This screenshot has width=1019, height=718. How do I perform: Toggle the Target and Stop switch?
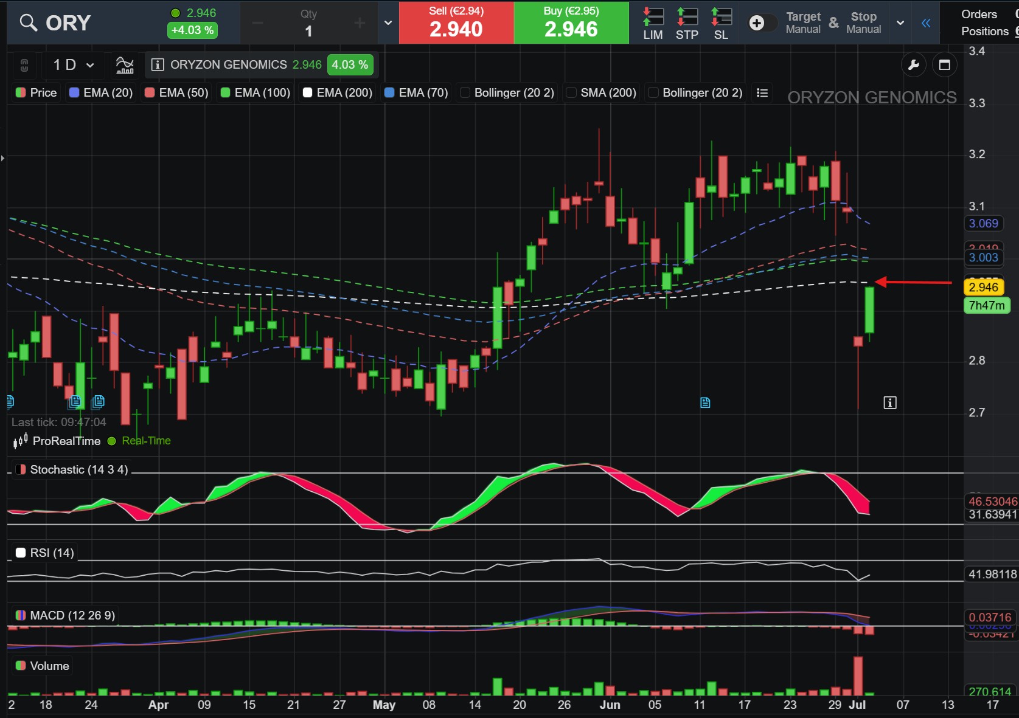click(x=763, y=23)
